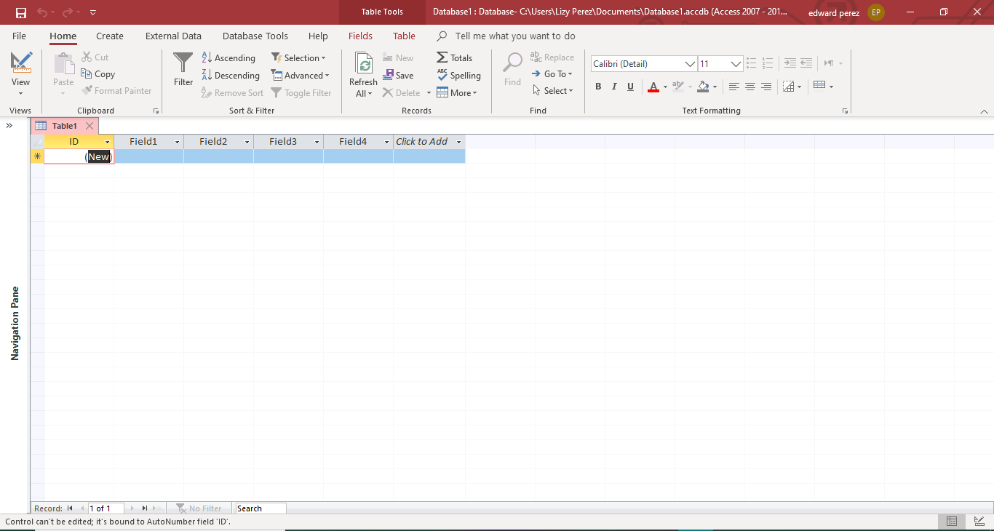Toggle Underline formatting
The width and height of the screenshot is (994, 531).
point(630,87)
